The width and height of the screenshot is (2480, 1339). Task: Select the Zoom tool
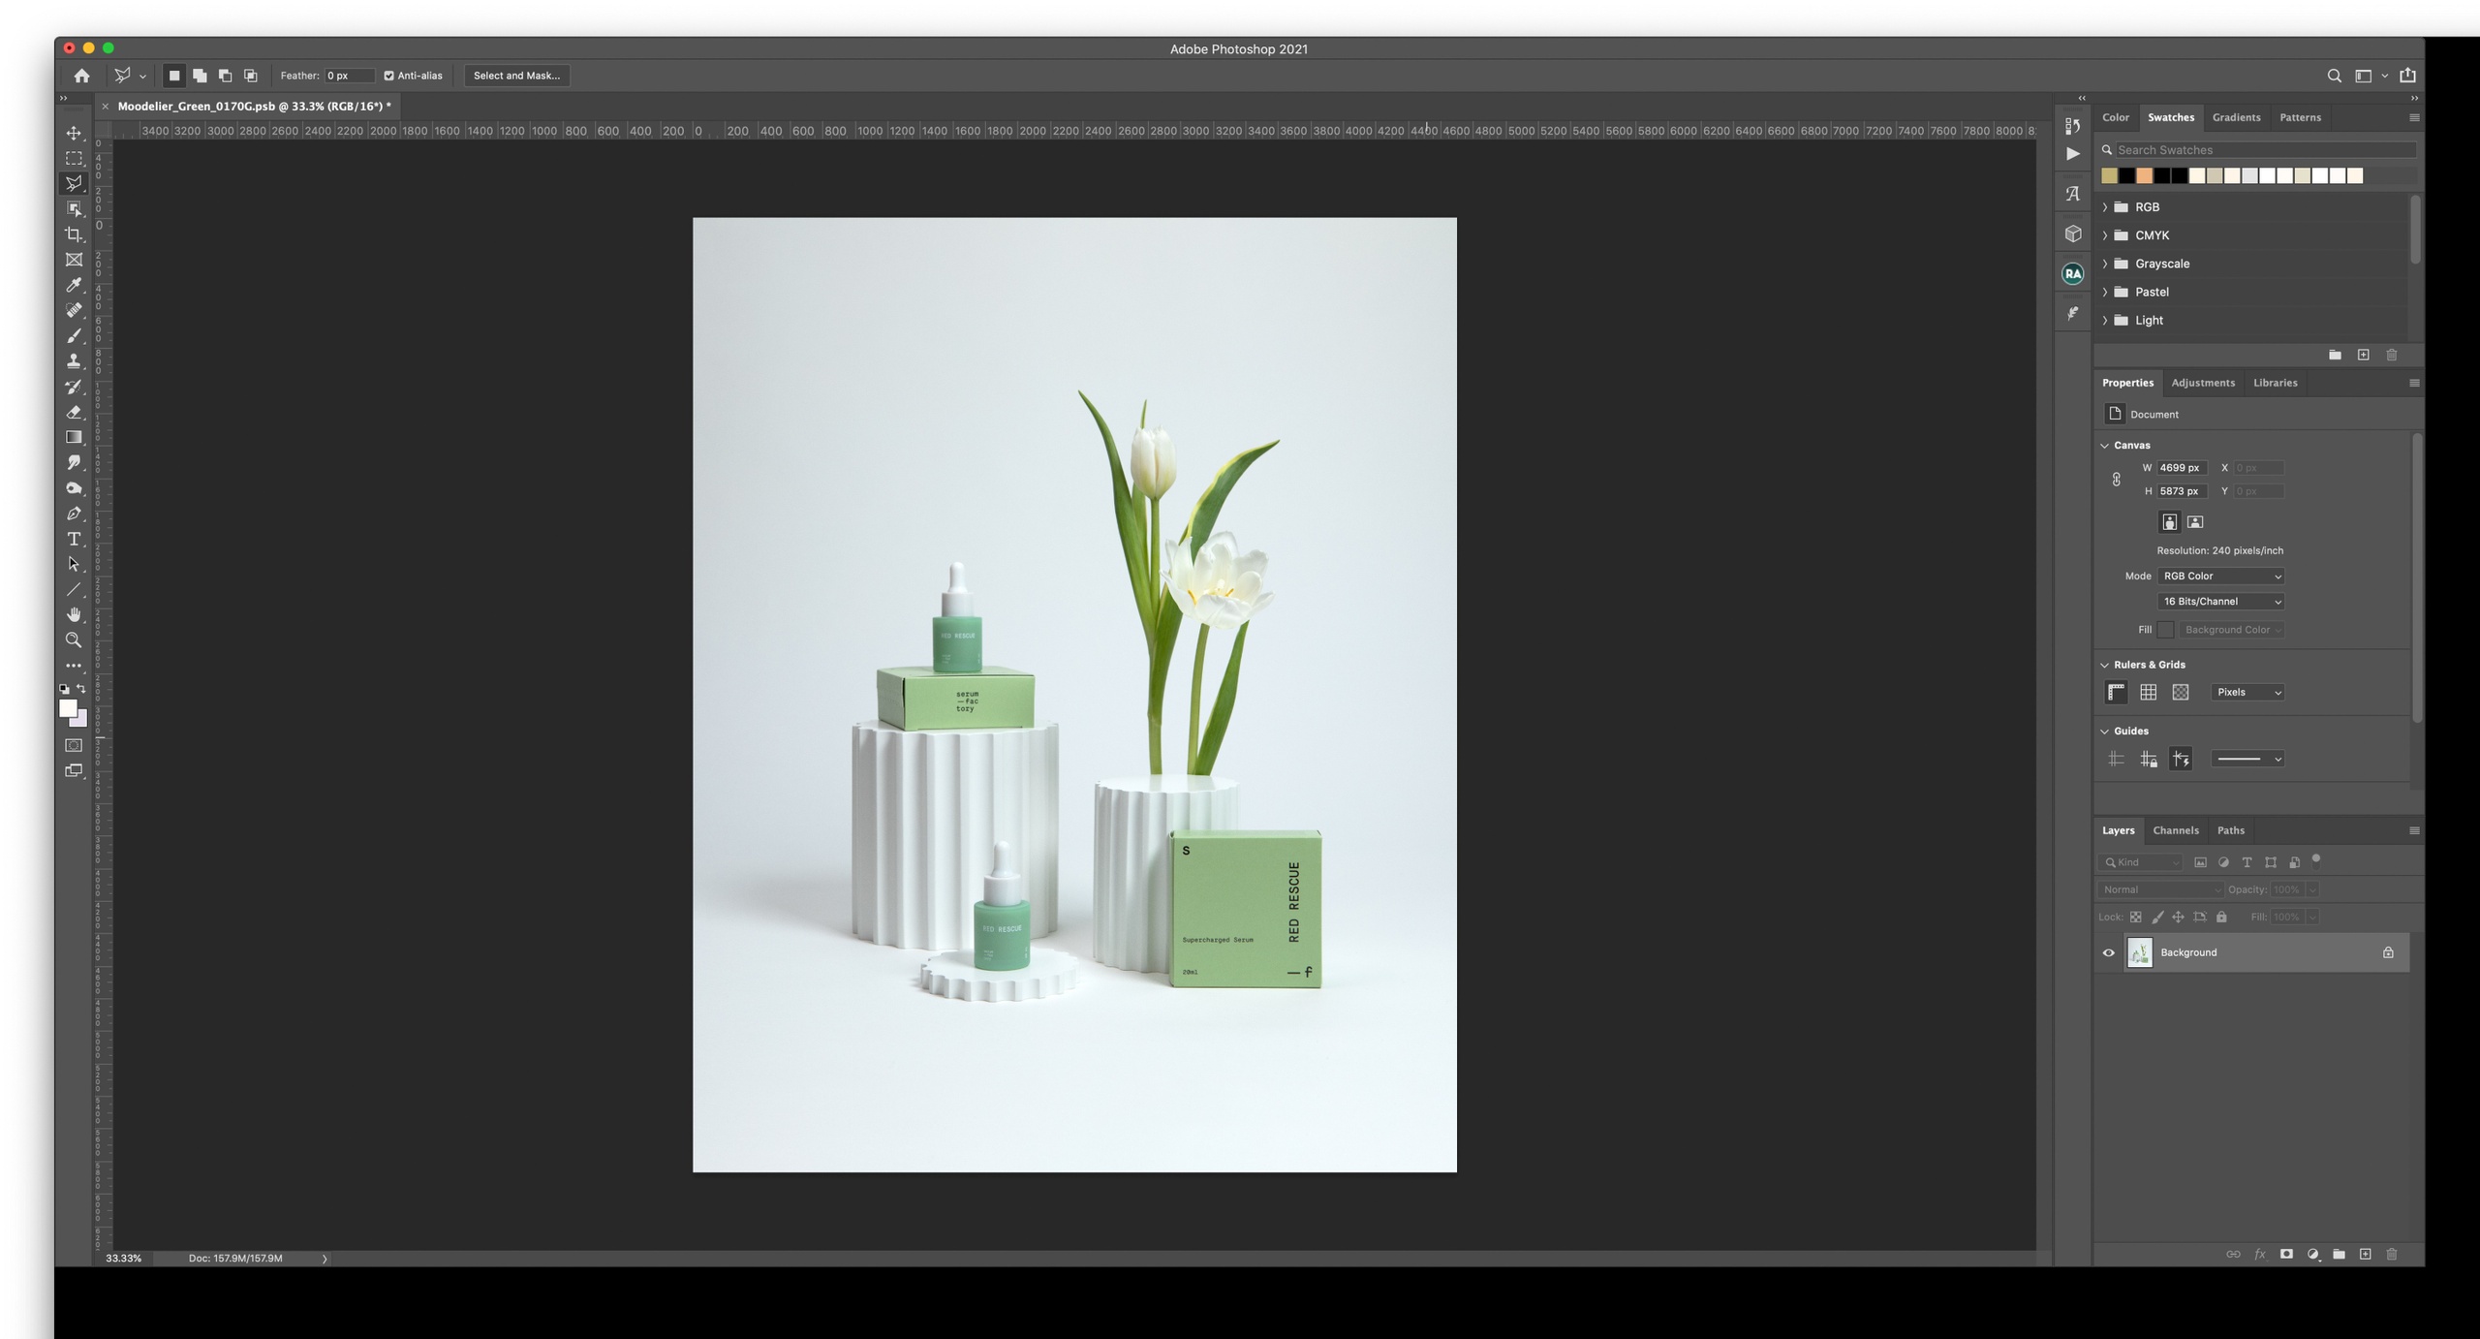(x=74, y=640)
